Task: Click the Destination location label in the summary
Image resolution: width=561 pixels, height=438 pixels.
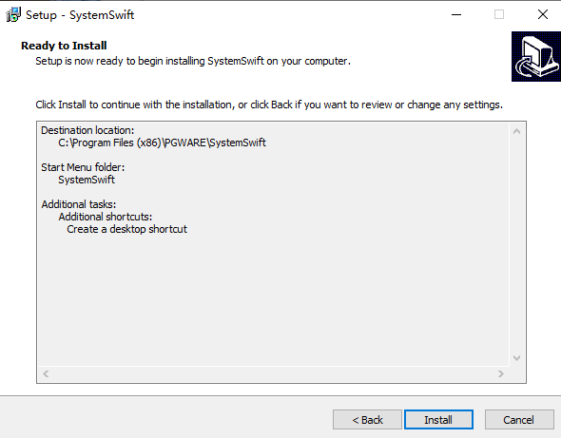Action: [x=87, y=130]
